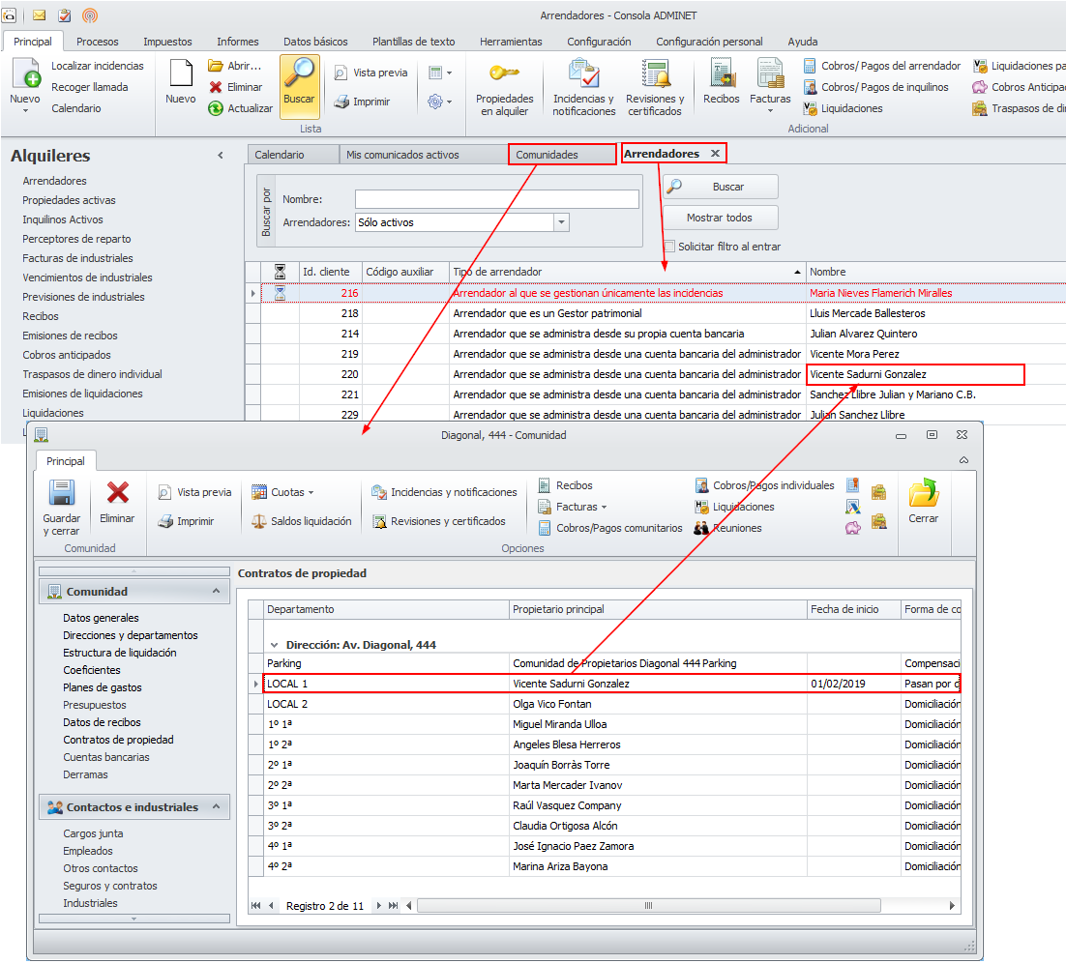Click Localizar incidencias
The height and width of the screenshot is (963, 1066).
(98, 66)
